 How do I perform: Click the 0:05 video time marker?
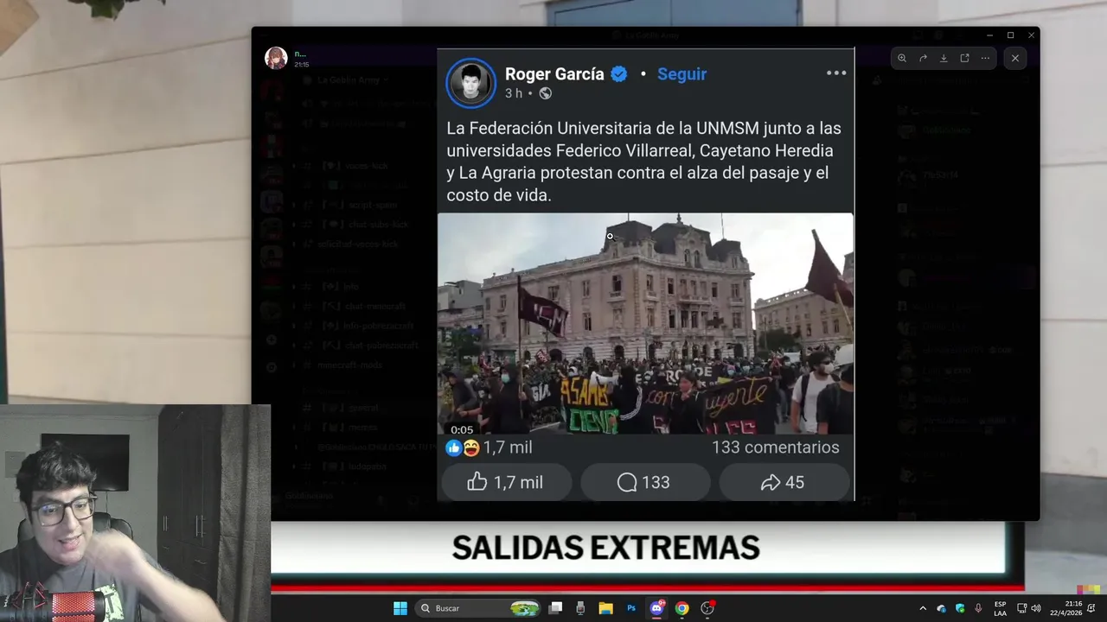click(x=462, y=429)
